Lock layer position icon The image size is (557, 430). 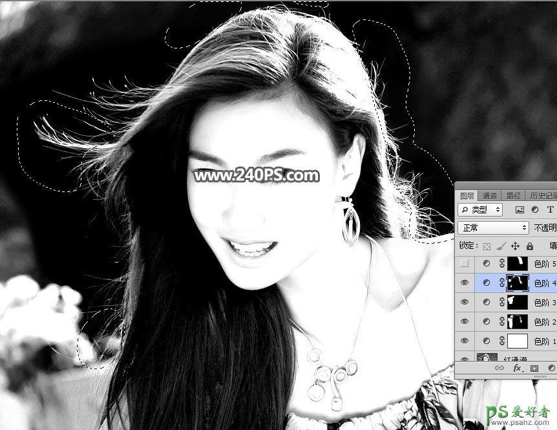515,246
